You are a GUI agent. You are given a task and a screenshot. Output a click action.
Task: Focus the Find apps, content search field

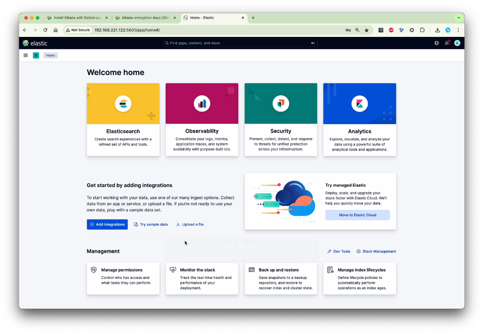(x=240, y=43)
